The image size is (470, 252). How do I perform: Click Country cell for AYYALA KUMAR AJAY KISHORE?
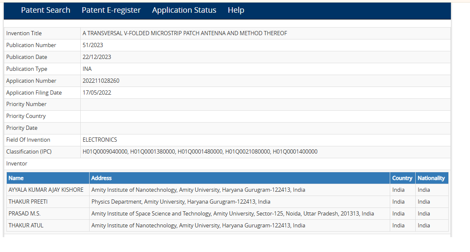coord(402,190)
